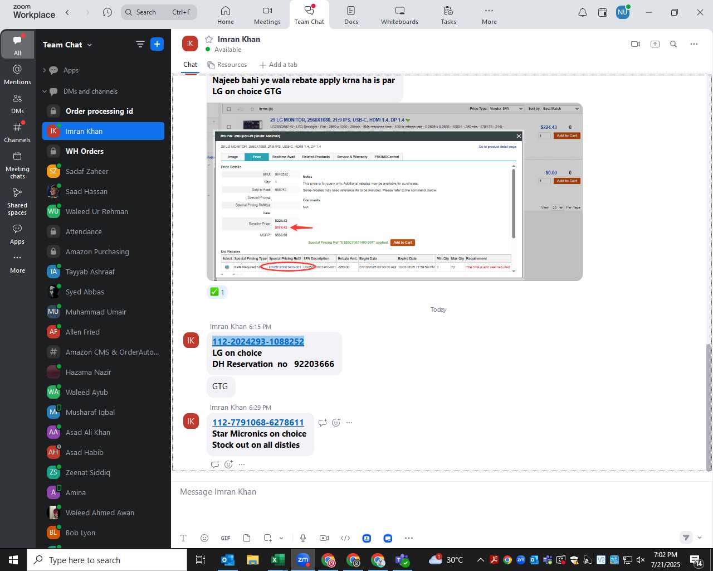Start video call with Imran Khan

click(x=636, y=44)
